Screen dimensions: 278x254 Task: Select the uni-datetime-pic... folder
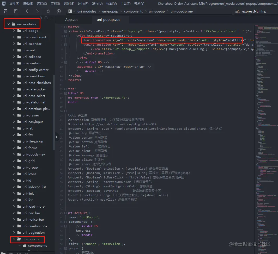point(36,109)
